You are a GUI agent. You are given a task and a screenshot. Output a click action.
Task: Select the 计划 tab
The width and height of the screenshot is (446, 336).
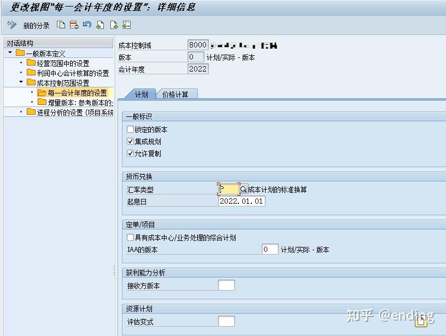point(141,93)
